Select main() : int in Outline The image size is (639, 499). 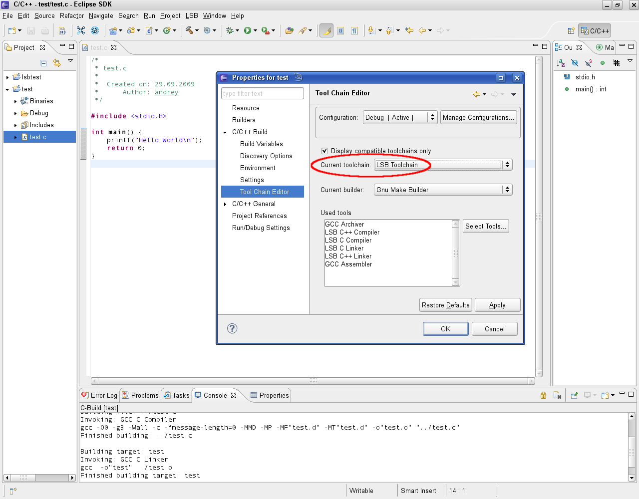(x=591, y=89)
